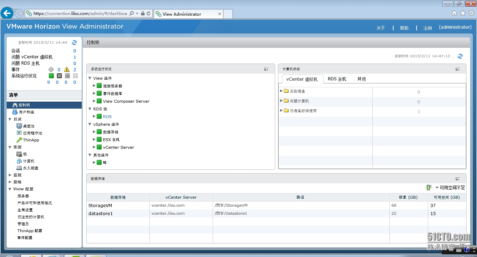Maximize the 系统运行状况 panel

tap(266, 69)
